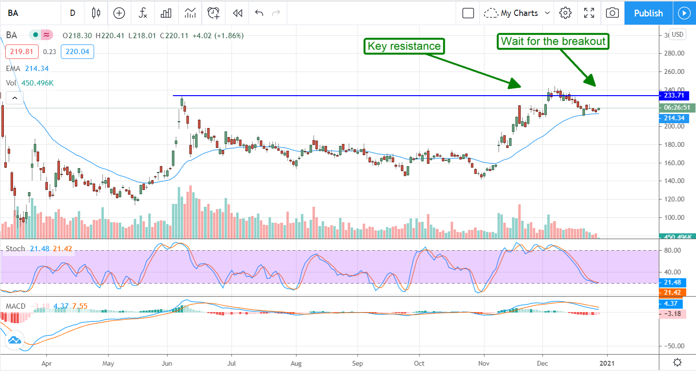
Task: Expand the My Charts dropdown
Action: 518,13
